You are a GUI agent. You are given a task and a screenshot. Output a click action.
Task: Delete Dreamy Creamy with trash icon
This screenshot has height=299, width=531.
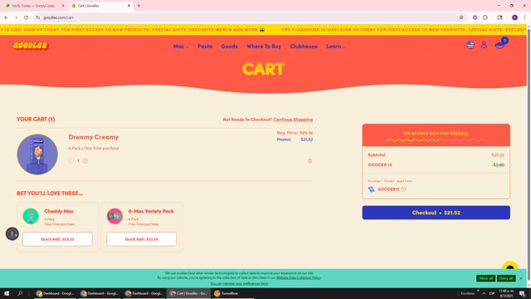309,161
